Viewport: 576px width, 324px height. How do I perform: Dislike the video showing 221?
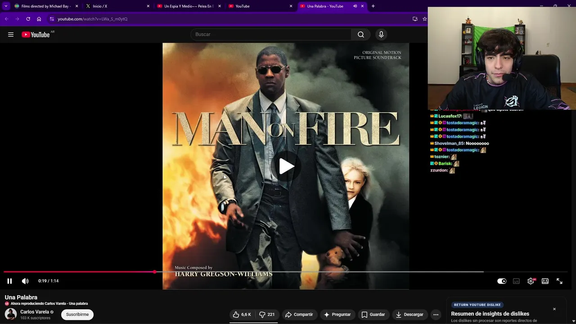click(267, 315)
